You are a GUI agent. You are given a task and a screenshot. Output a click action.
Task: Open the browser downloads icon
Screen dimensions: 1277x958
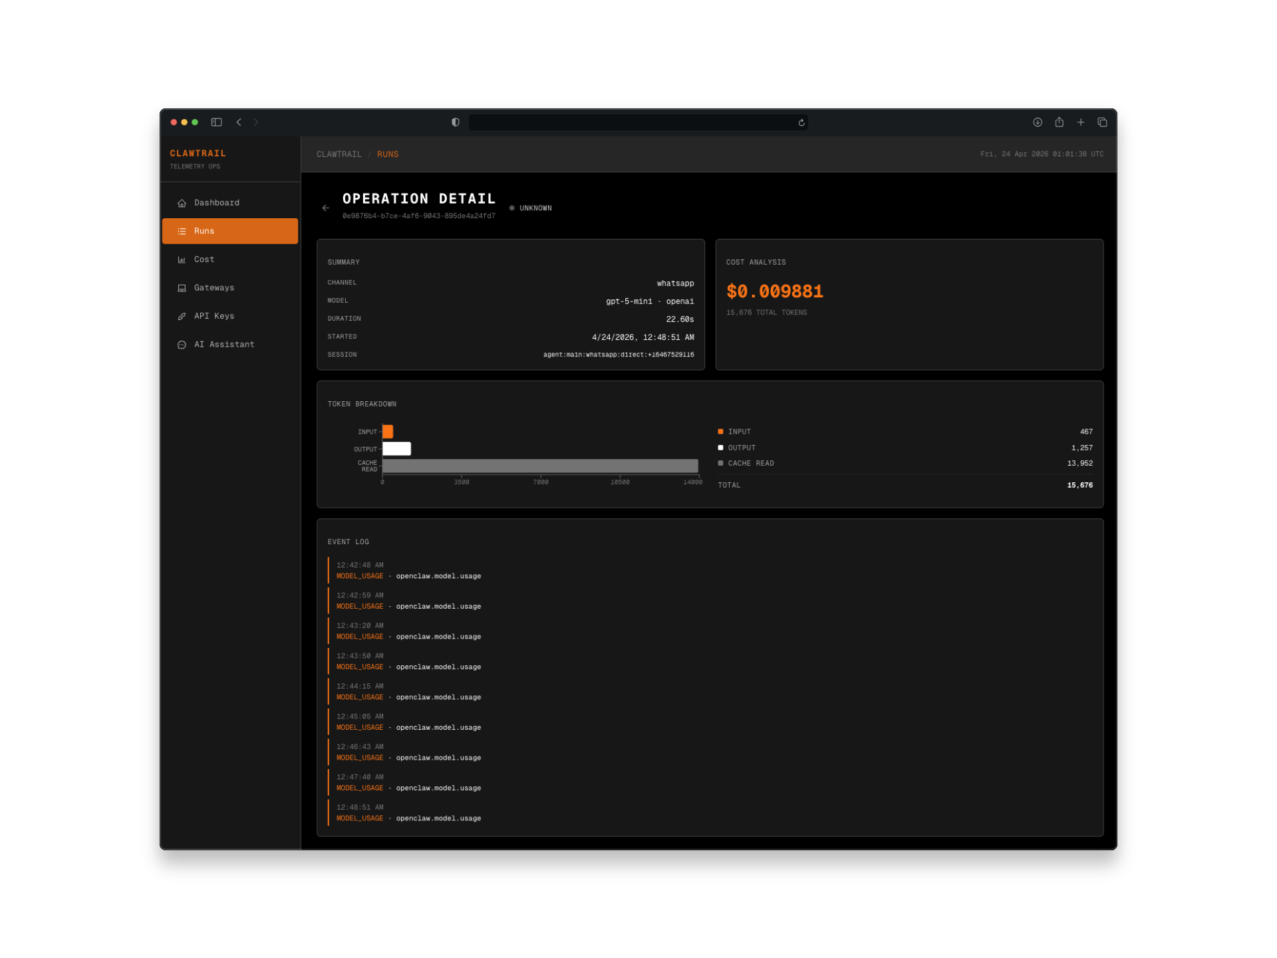click(1037, 122)
